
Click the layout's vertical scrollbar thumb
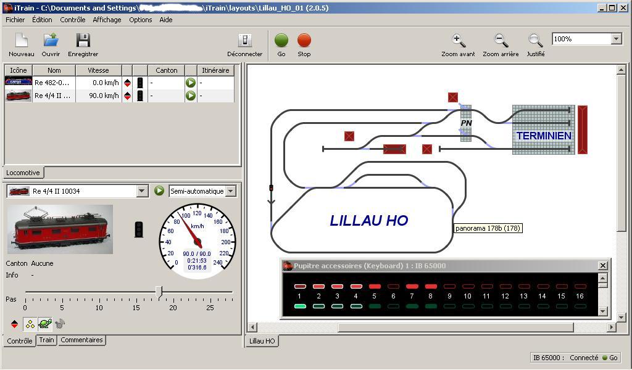pyautogui.click(x=621, y=154)
